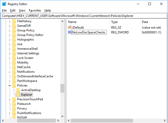Select the NetCache folder icon
The height and width of the screenshot is (123, 168).
click(14, 67)
